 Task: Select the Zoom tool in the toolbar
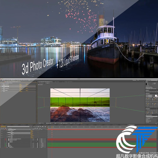click(x=4, y=80)
